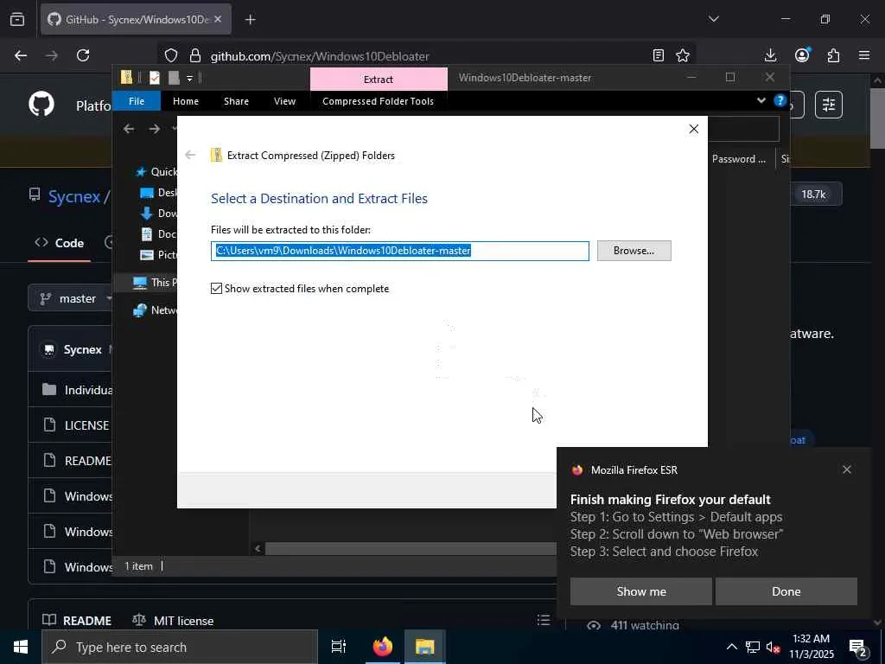Show hidden system tray icons
Viewport: 885px width, 664px height.
731,647
